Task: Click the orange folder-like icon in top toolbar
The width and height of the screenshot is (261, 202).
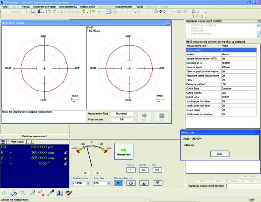Action: click(x=94, y=11)
